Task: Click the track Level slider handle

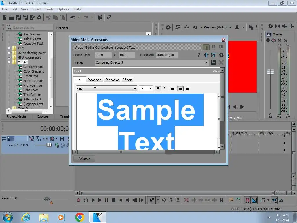Action: coord(49,145)
